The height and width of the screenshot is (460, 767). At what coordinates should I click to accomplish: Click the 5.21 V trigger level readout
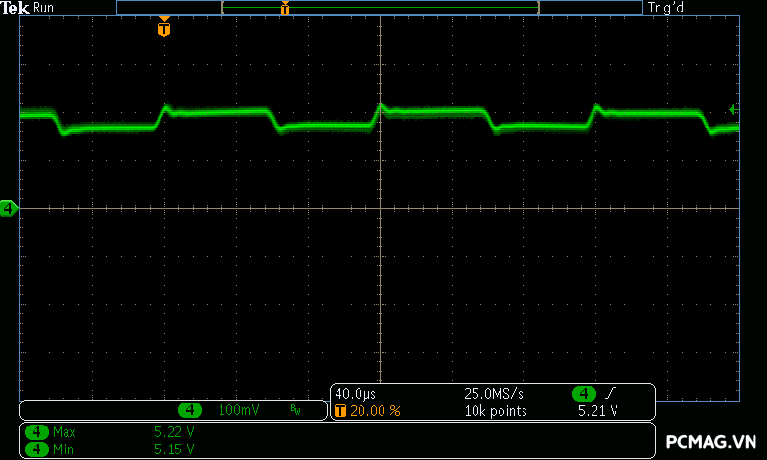pos(597,411)
